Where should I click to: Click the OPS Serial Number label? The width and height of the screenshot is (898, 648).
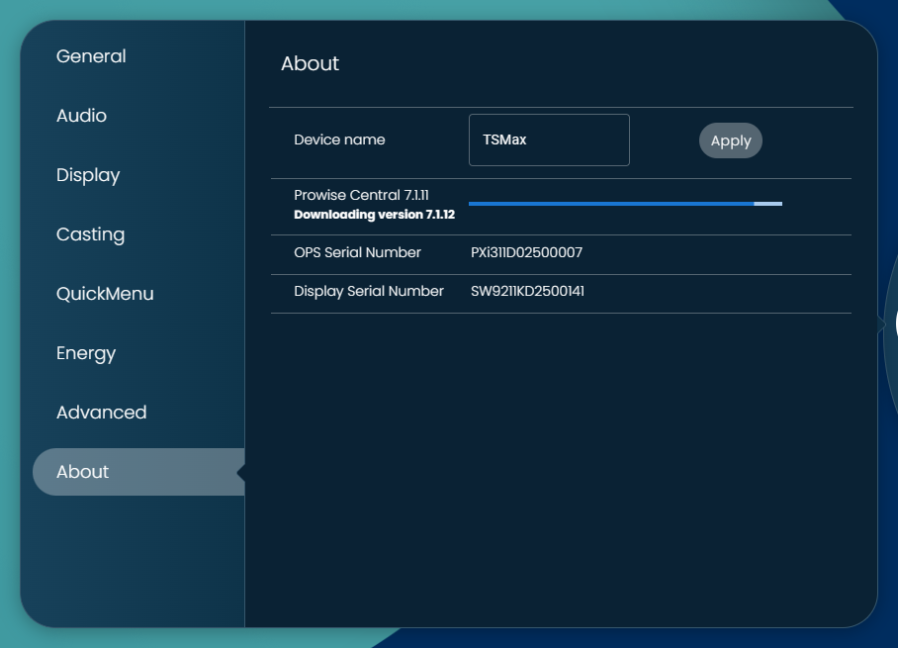(357, 252)
